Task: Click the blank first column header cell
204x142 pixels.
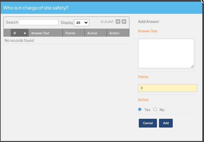Action: pyautogui.click(x=7, y=33)
